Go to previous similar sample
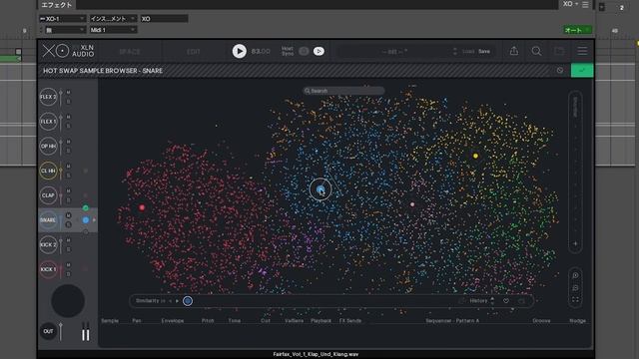The image size is (639, 359). coord(171,301)
